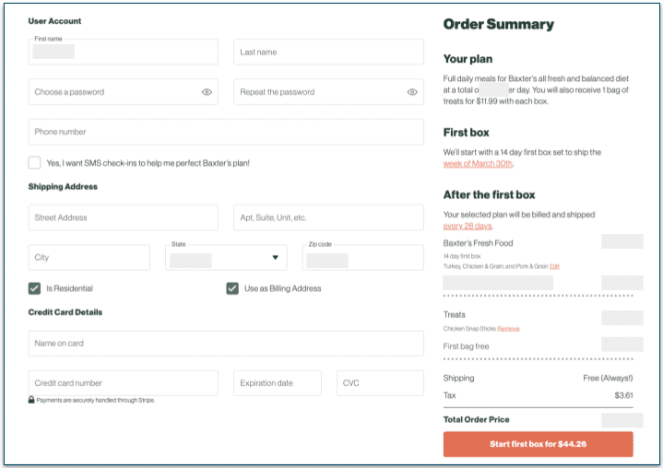The width and height of the screenshot is (663, 468).
Task: Click Remove link for Chicken Snap Sticks
Action: coord(508,328)
